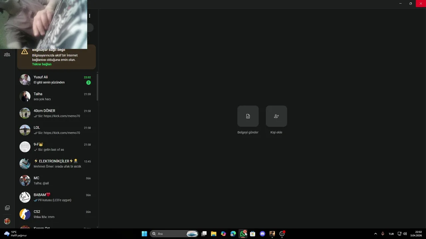Click the WhatsApp taskbar icon

[x=243, y=234]
